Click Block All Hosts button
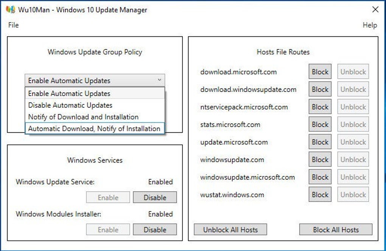 click(x=336, y=229)
